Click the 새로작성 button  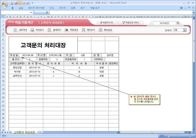pyautogui.click(x=21, y=30)
